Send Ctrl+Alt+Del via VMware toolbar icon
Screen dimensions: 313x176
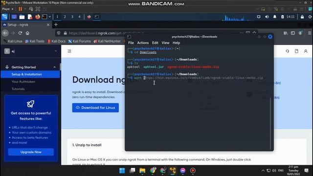(31, 9)
